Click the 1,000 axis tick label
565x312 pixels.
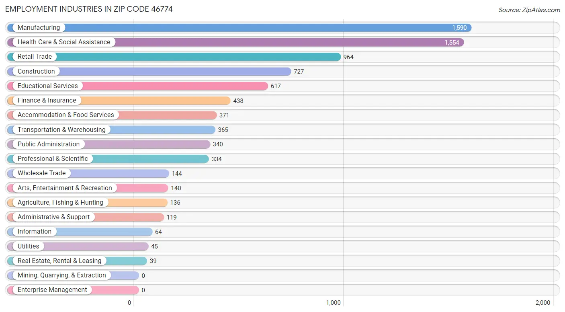334,303
